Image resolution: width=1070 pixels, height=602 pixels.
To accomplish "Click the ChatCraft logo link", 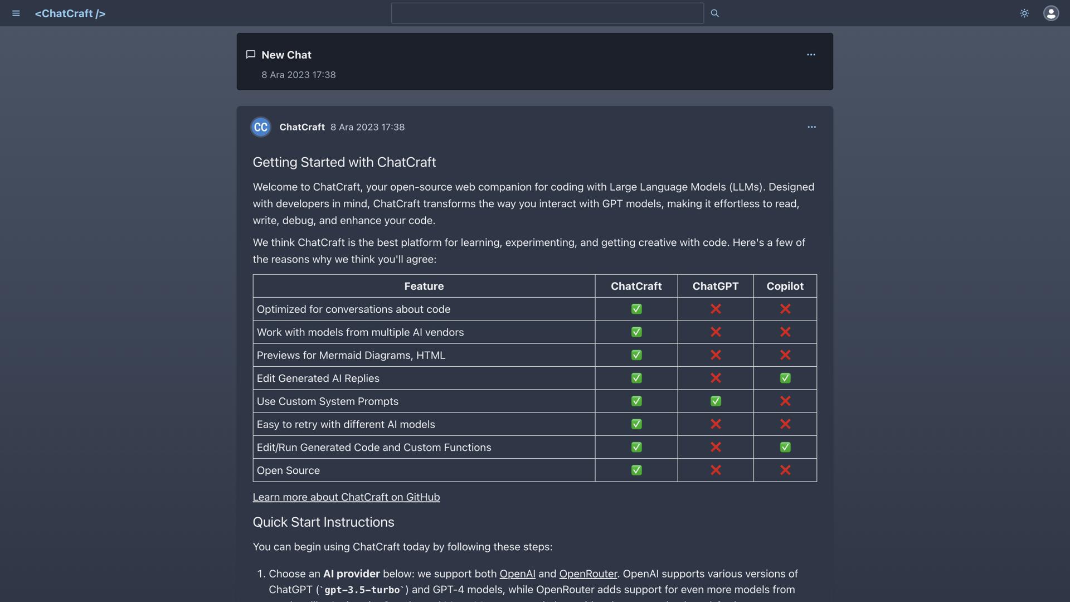I will [x=70, y=13].
